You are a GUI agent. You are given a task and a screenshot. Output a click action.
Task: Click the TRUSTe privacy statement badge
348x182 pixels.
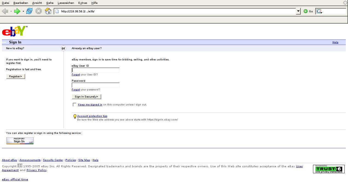[329, 169]
